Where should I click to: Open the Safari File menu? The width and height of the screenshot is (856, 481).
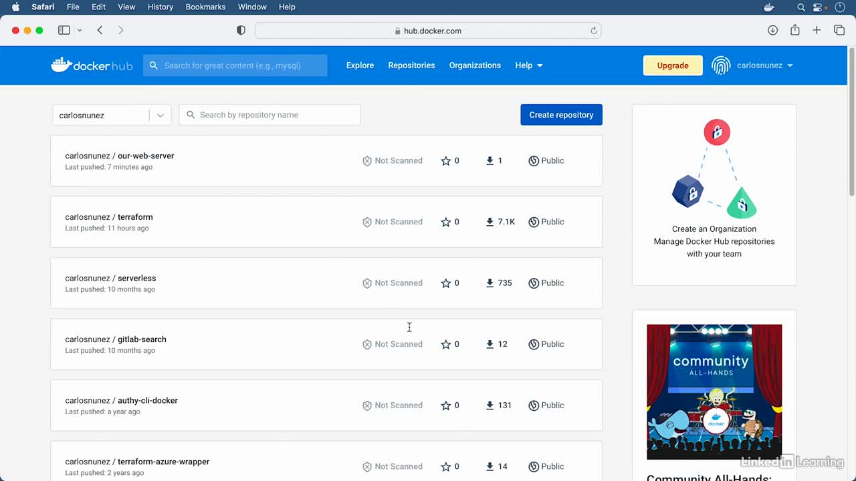73,7
